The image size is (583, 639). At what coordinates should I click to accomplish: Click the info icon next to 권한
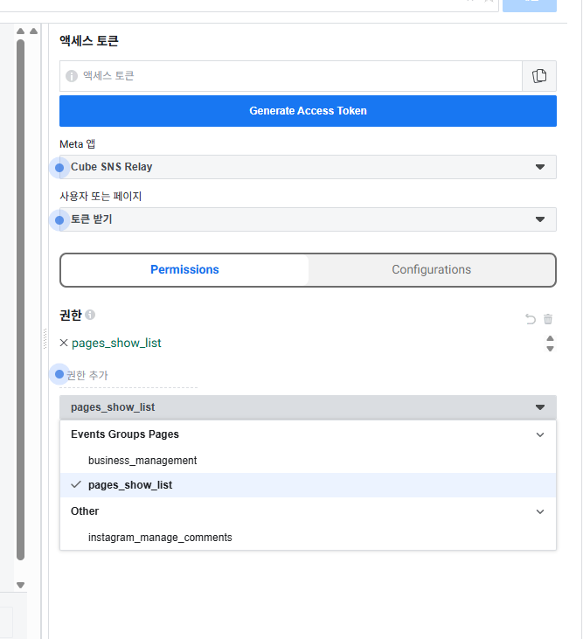[90, 315]
